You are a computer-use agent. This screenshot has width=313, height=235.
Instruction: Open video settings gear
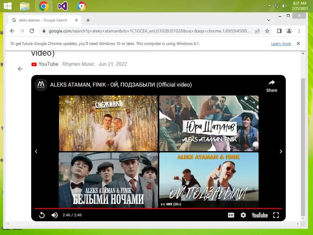point(243,215)
